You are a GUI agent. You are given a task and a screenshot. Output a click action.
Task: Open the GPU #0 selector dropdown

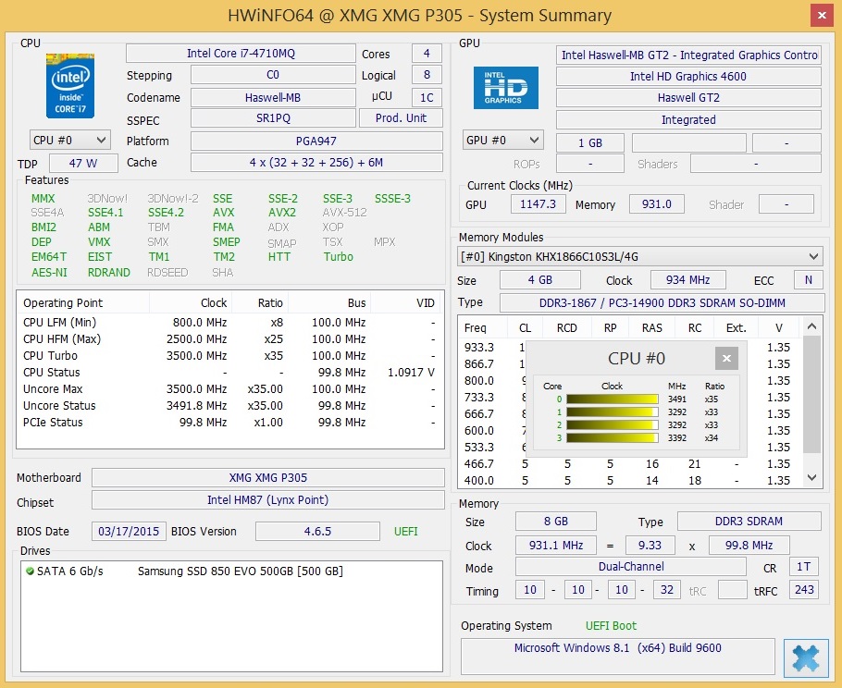(x=502, y=141)
